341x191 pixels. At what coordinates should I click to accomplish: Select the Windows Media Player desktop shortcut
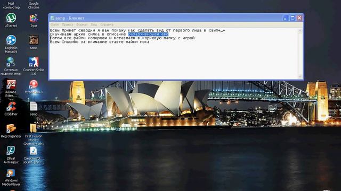click(x=11, y=177)
